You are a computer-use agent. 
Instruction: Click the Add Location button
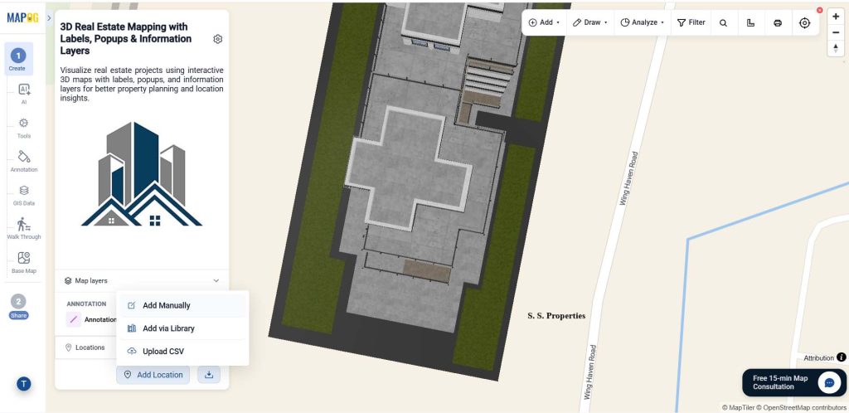click(x=153, y=375)
